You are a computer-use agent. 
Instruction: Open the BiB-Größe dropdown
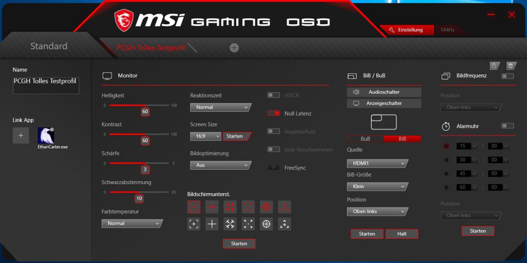point(378,187)
